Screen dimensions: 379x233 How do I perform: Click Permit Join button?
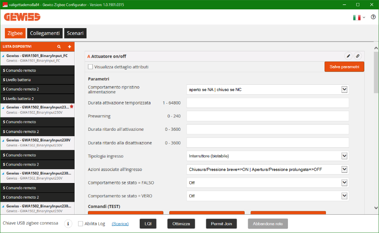[221, 224]
